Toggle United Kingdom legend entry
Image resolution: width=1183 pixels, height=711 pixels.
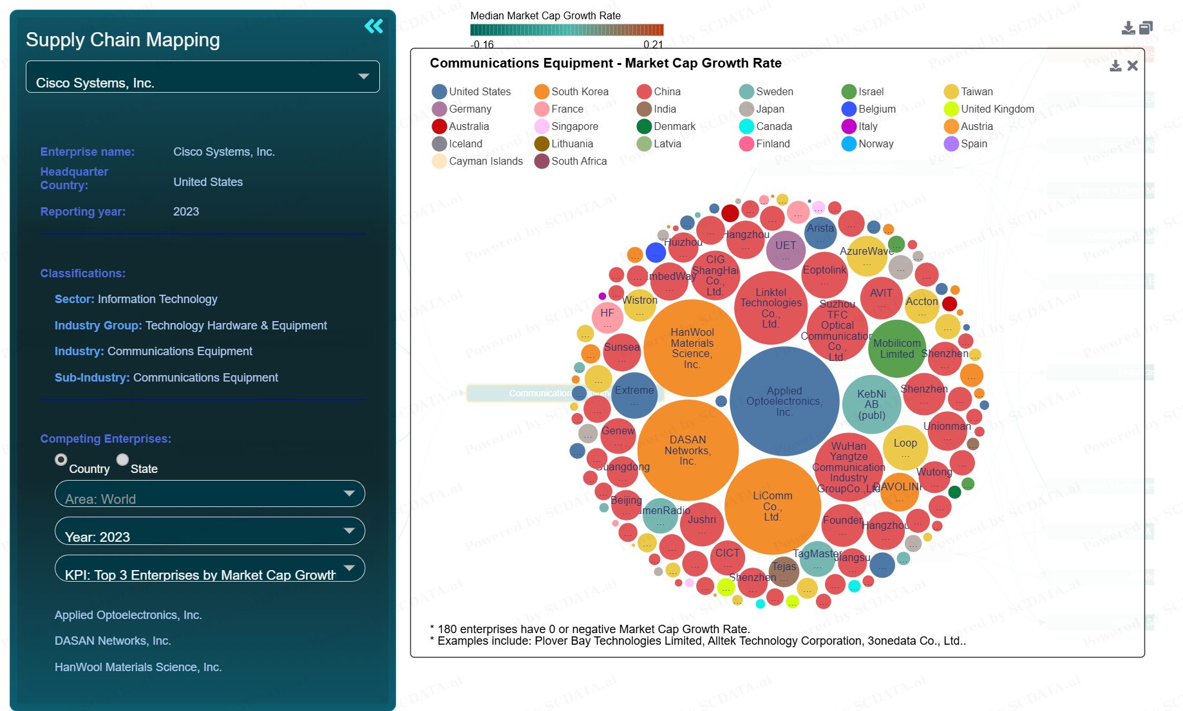pyautogui.click(x=989, y=109)
